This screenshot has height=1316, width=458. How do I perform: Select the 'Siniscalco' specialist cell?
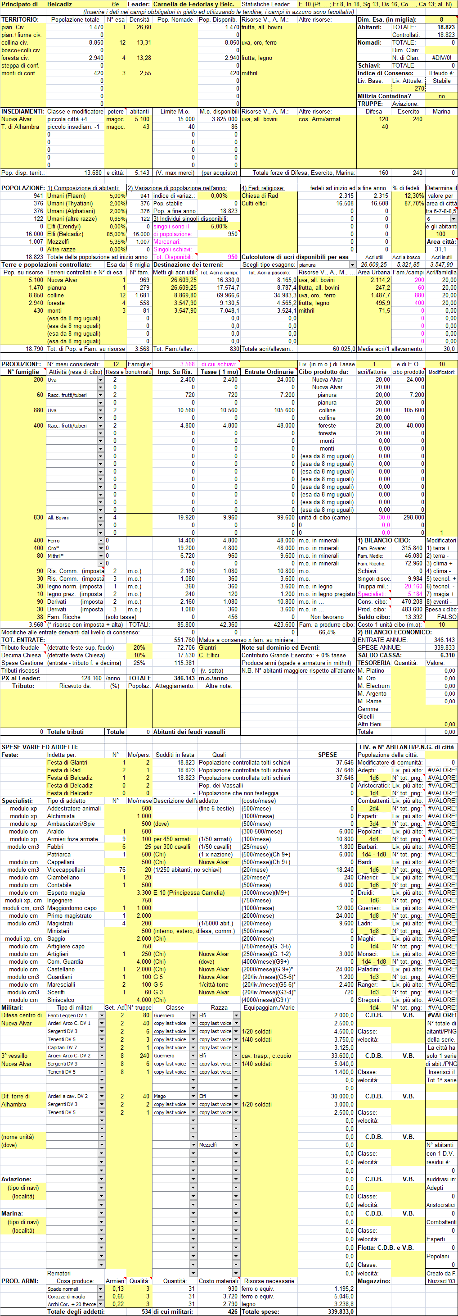(x=76, y=1000)
